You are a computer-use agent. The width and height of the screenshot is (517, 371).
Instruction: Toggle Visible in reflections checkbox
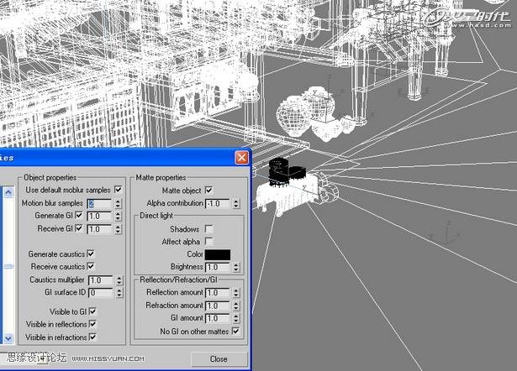(x=92, y=324)
